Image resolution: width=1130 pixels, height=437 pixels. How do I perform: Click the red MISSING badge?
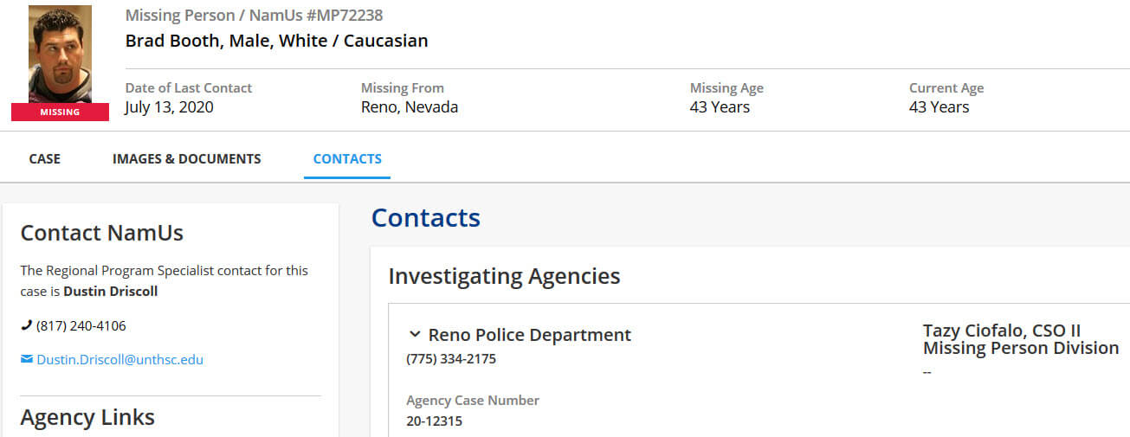click(x=60, y=112)
